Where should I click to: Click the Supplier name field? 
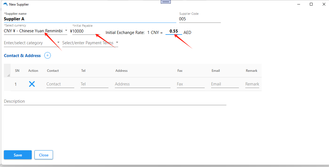click(x=90, y=19)
